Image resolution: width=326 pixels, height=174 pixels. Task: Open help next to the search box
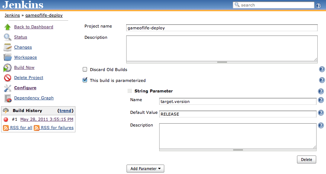coord(318,5)
